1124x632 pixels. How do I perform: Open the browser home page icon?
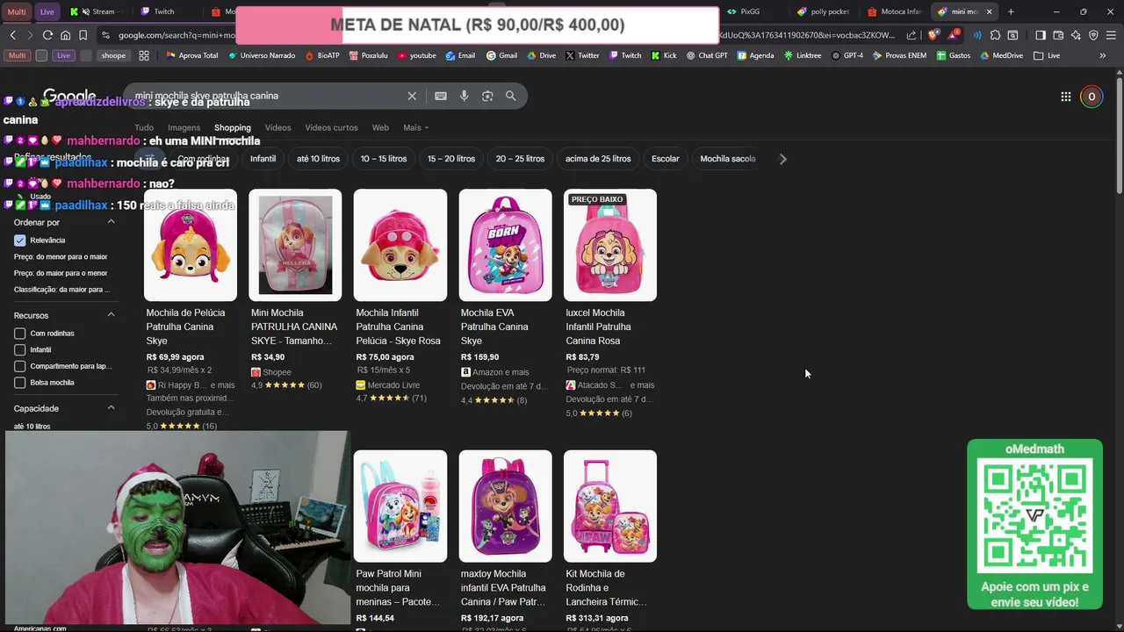pos(65,35)
